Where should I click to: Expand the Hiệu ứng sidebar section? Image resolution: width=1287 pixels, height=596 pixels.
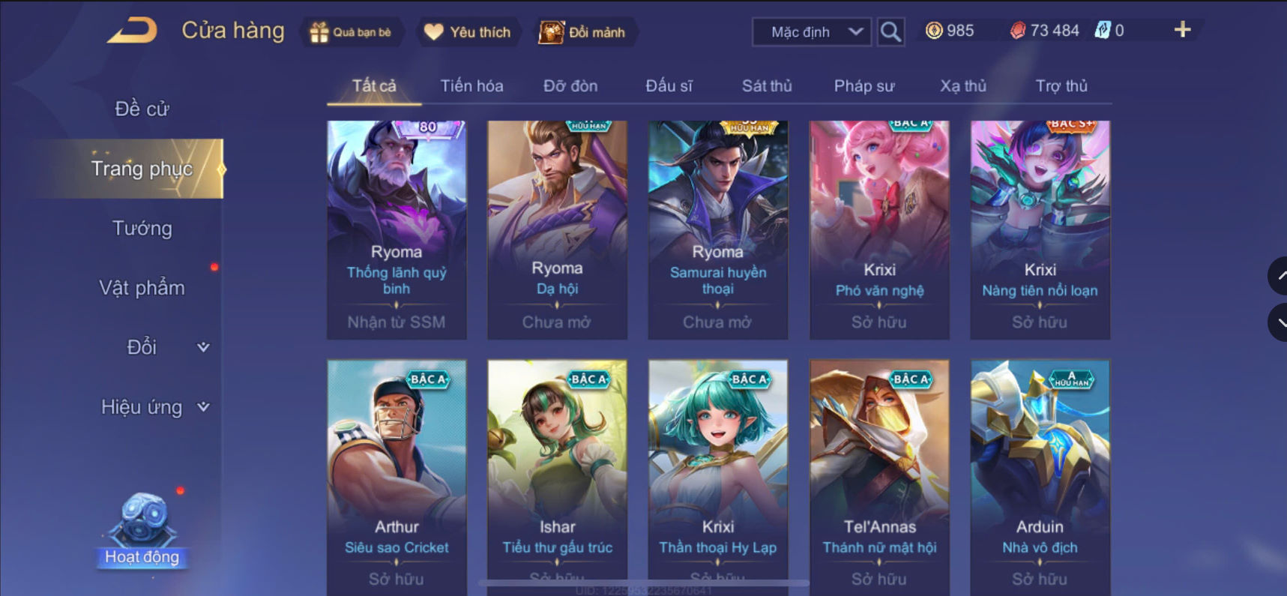(155, 407)
